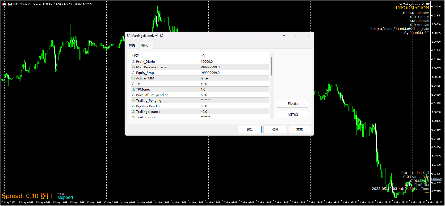Select the 输入 tab
The image size is (445, 206).
(x=145, y=46)
